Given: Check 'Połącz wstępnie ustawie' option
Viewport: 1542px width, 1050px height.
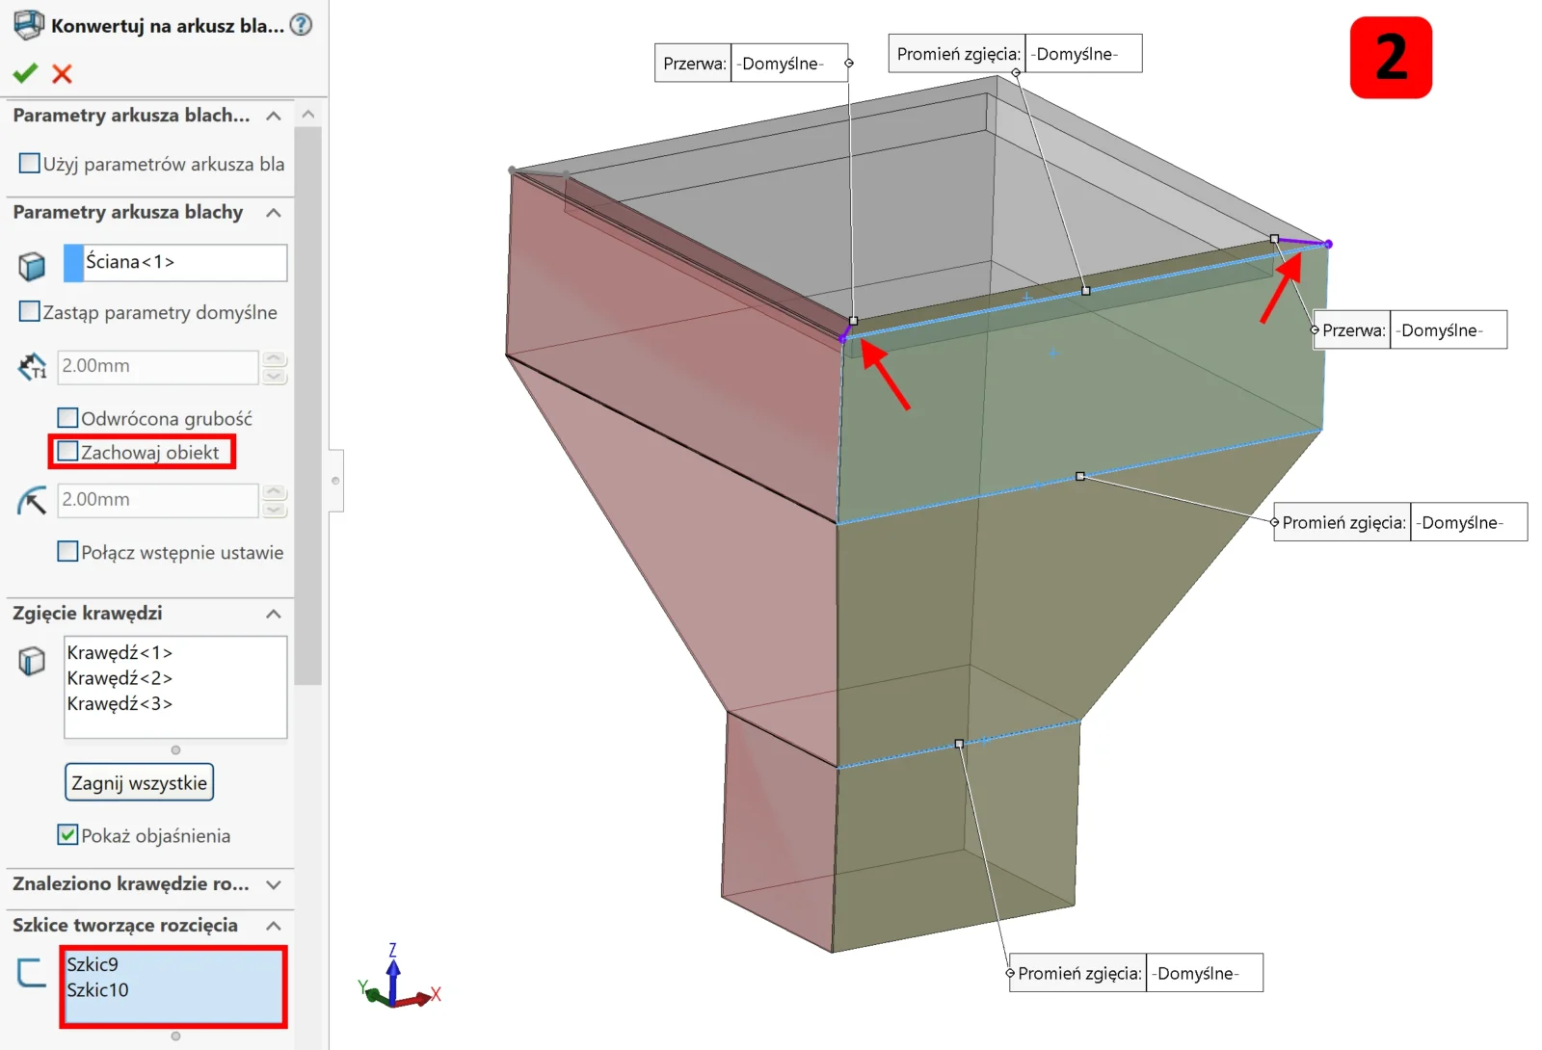Looking at the screenshot, I should (x=67, y=551).
